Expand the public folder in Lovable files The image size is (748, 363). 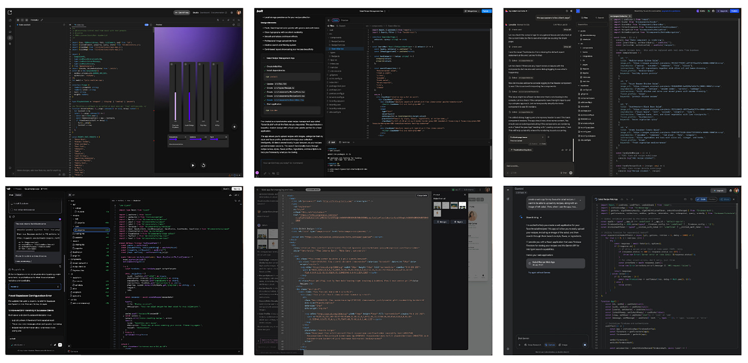coord(581,31)
